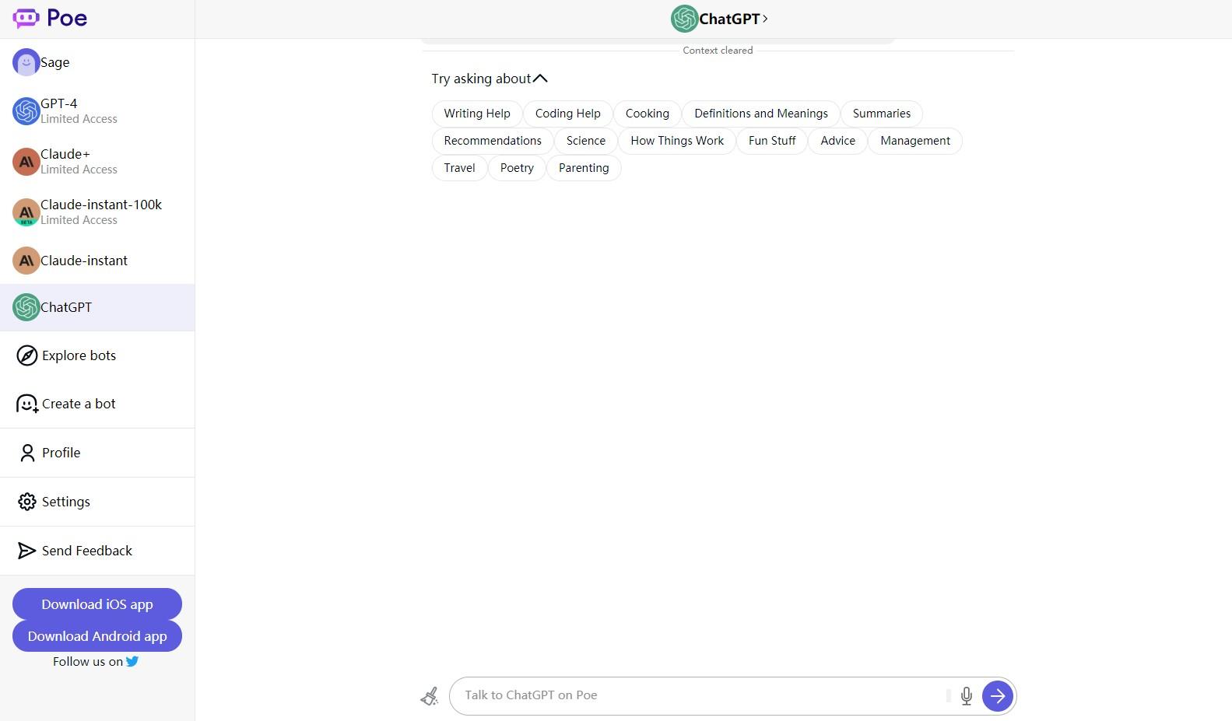Choose the Summaries suggestion chip
1232x721 pixels.
[882, 114]
